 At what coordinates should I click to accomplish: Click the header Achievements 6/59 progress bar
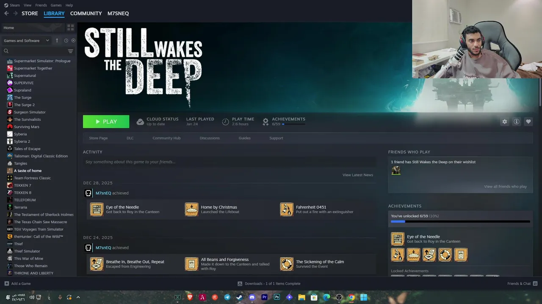point(293,124)
